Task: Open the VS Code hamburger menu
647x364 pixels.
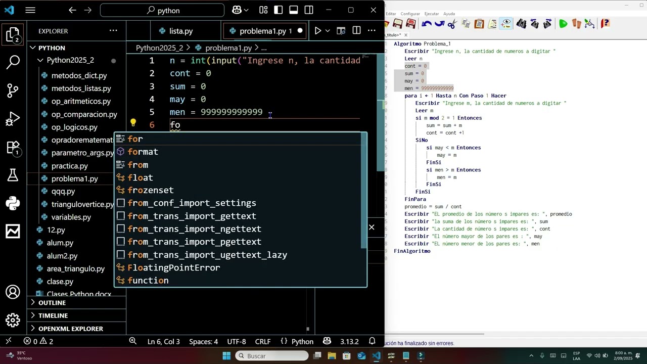Action: pos(30,10)
